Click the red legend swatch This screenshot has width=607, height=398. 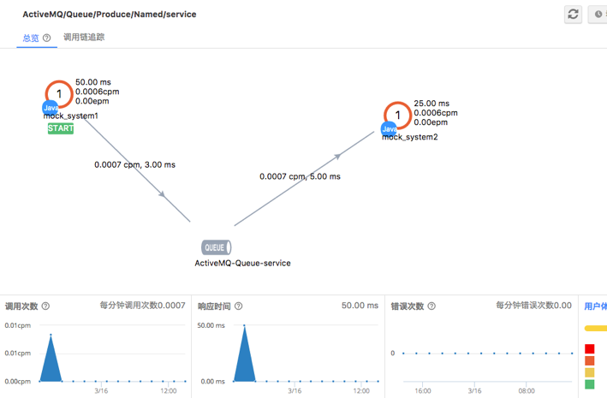pos(590,349)
